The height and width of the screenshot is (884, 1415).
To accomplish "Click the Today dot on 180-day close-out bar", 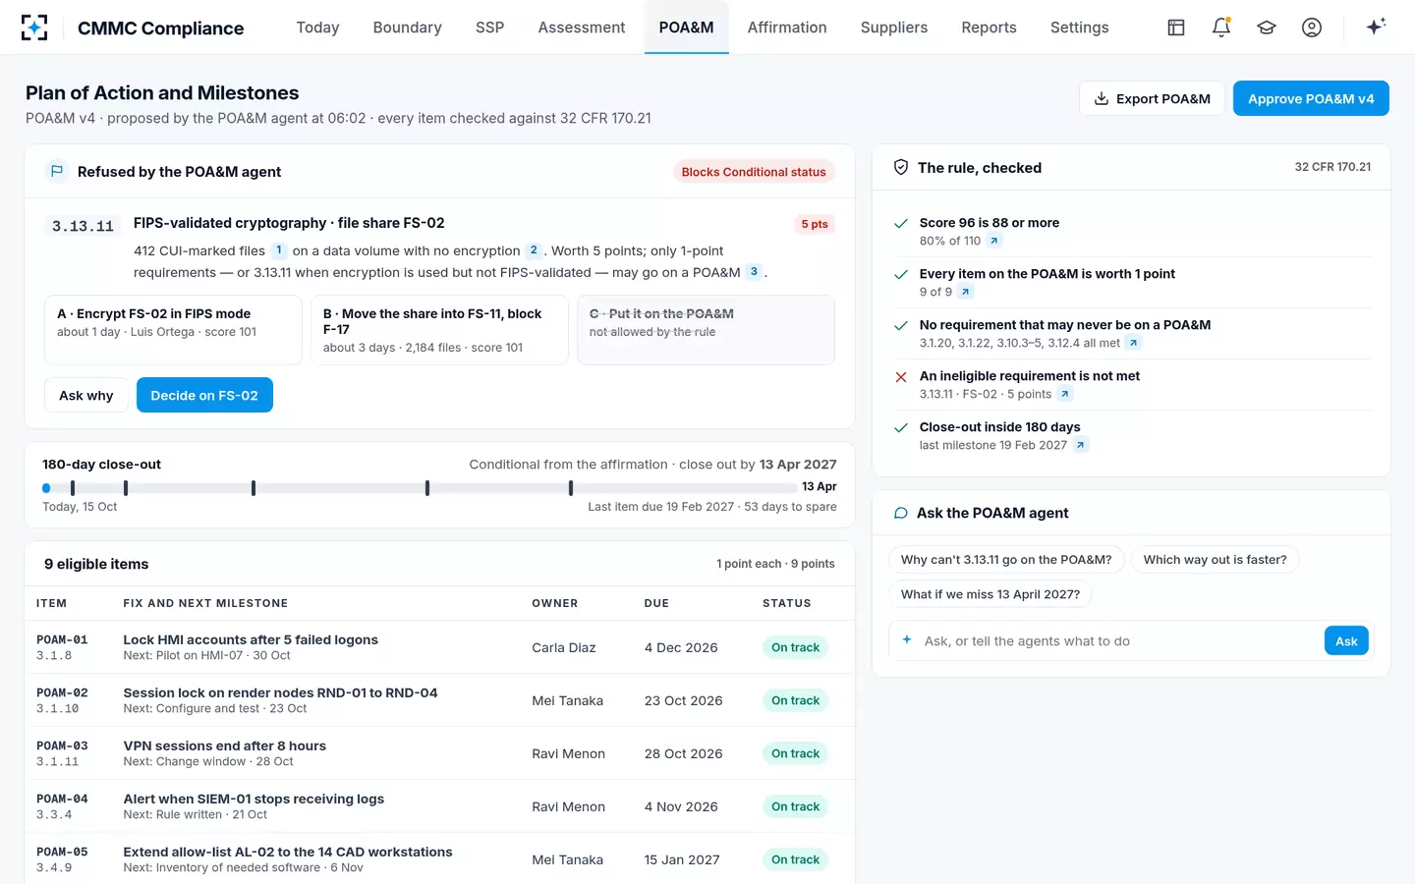I will tap(46, 487).
